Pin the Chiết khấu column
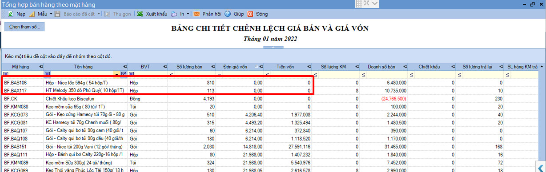This screenshot has height=172, width=546. [x=453, y=67]
